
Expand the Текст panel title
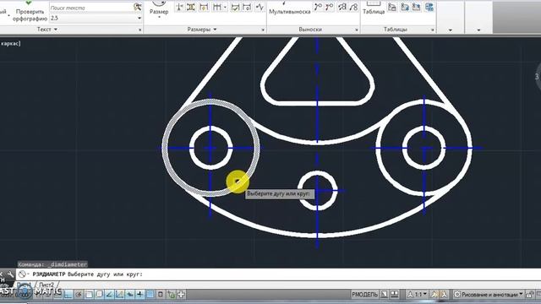click(47, 30)
